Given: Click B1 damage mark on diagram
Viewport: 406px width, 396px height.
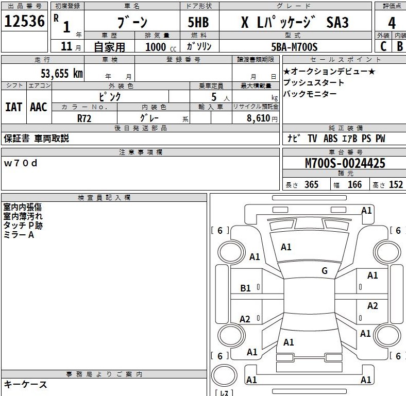Looking at the screenshot, I should 245,288.
